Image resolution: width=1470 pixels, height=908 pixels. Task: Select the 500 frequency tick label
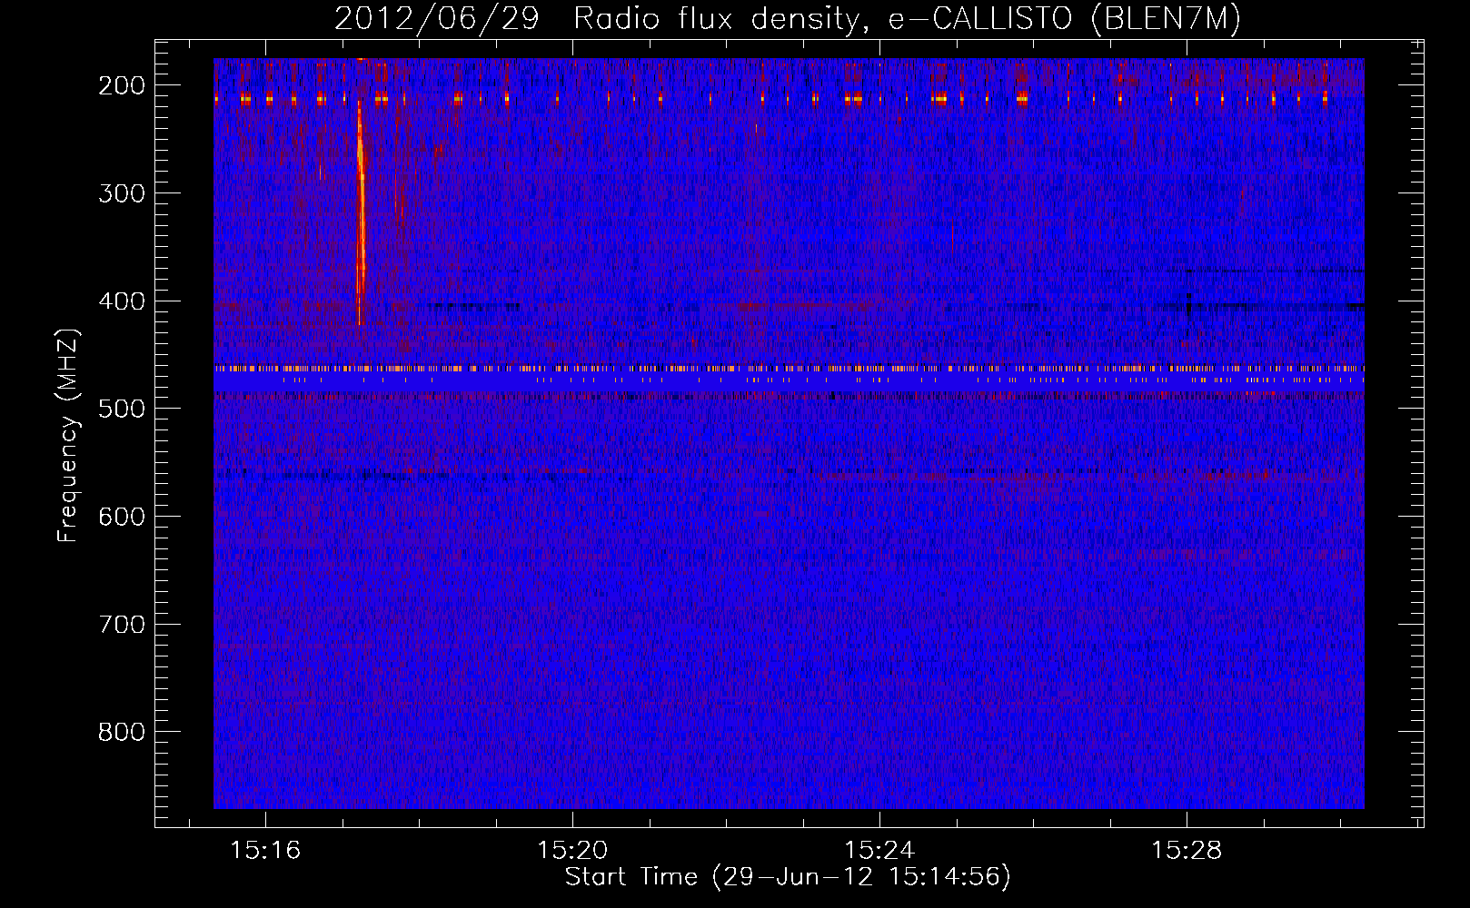122,409
